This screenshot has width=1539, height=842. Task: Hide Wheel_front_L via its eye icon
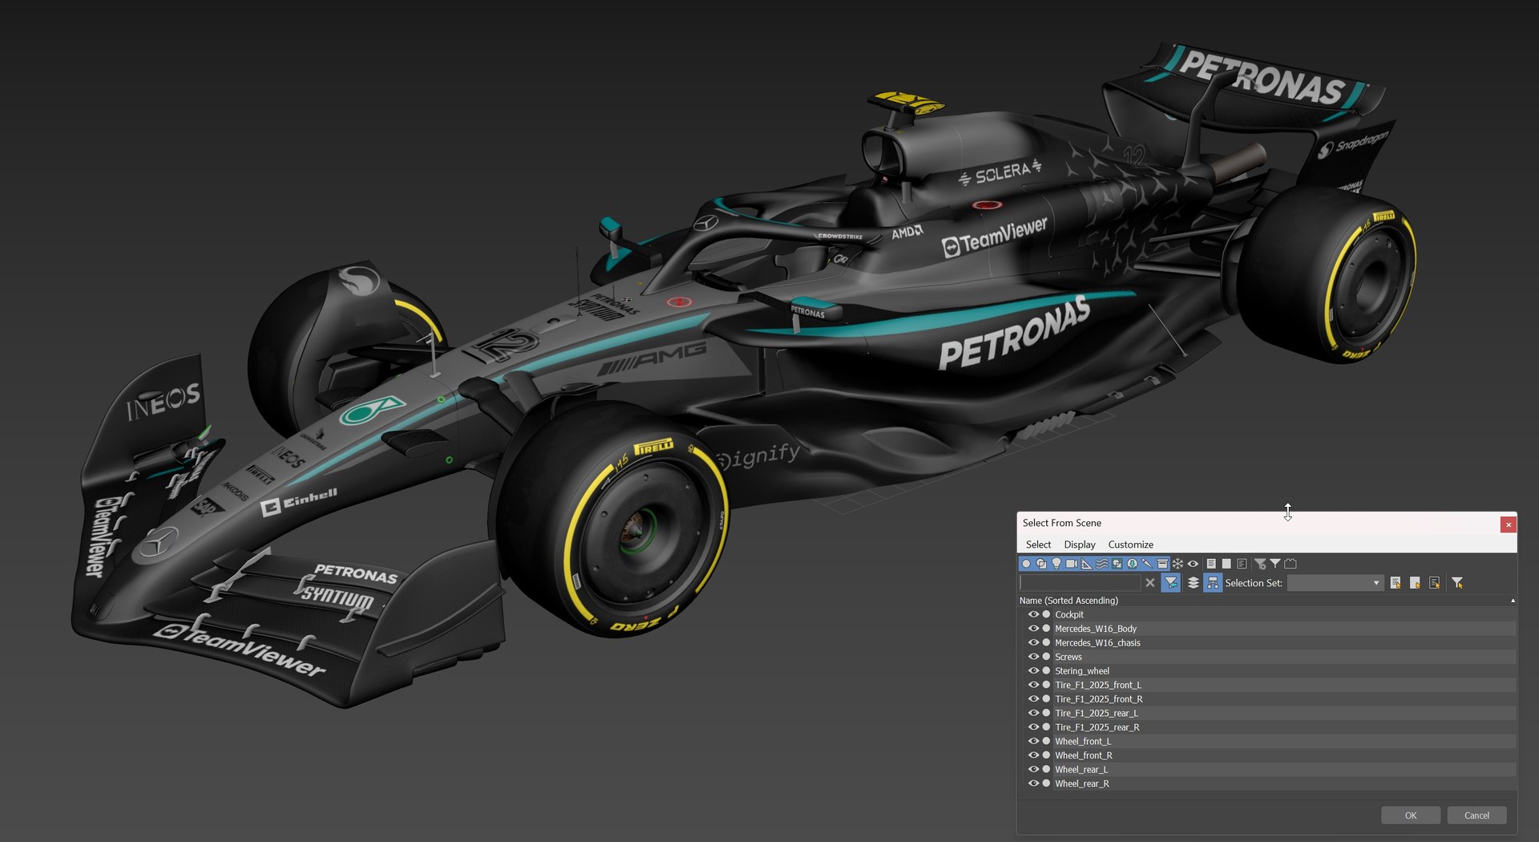click(x=1033, y=741)
